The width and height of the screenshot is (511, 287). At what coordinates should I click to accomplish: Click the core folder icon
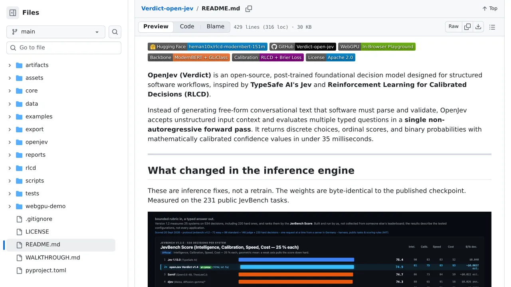[x=19, y=90]
